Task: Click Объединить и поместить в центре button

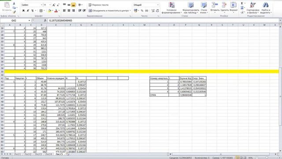Action: coord(110,11)
